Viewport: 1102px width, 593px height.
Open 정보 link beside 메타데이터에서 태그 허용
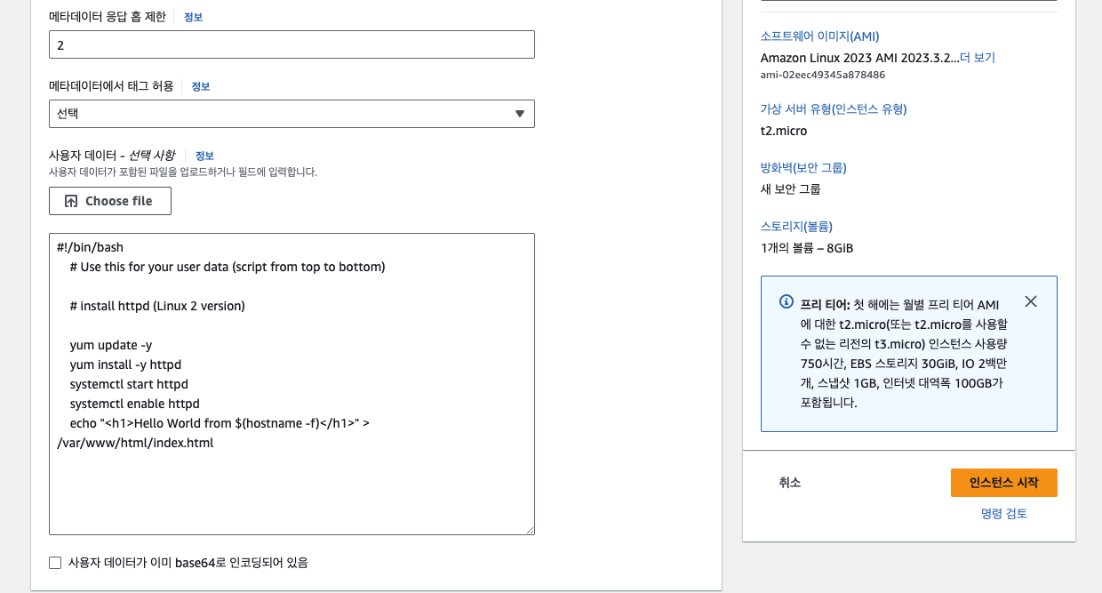201,86
